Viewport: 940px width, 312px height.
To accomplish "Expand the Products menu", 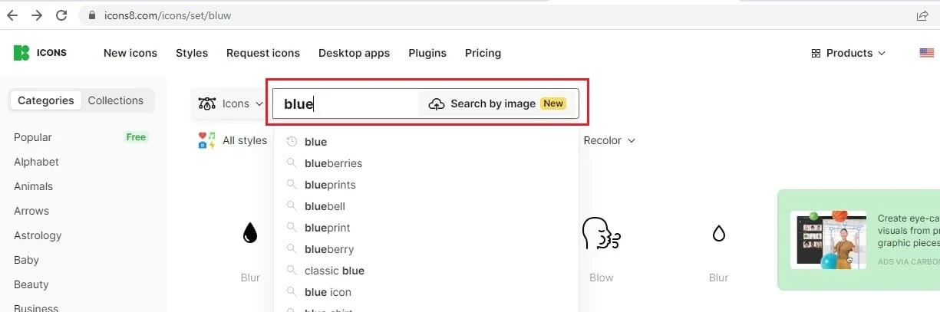I will [x=848, y=53].
